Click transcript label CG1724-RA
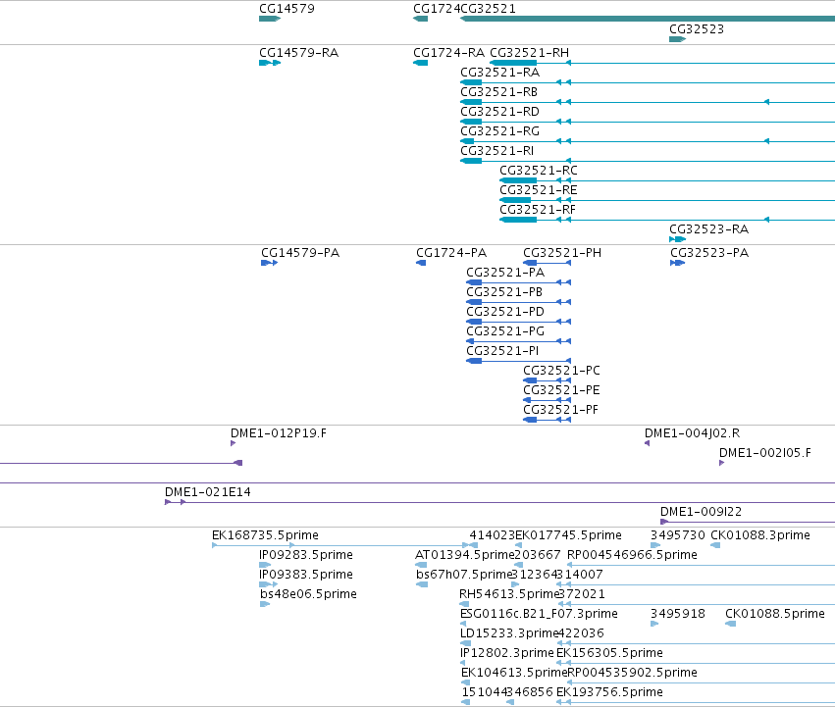The width and height of the screenshot is (835, 707). point(449,53)
